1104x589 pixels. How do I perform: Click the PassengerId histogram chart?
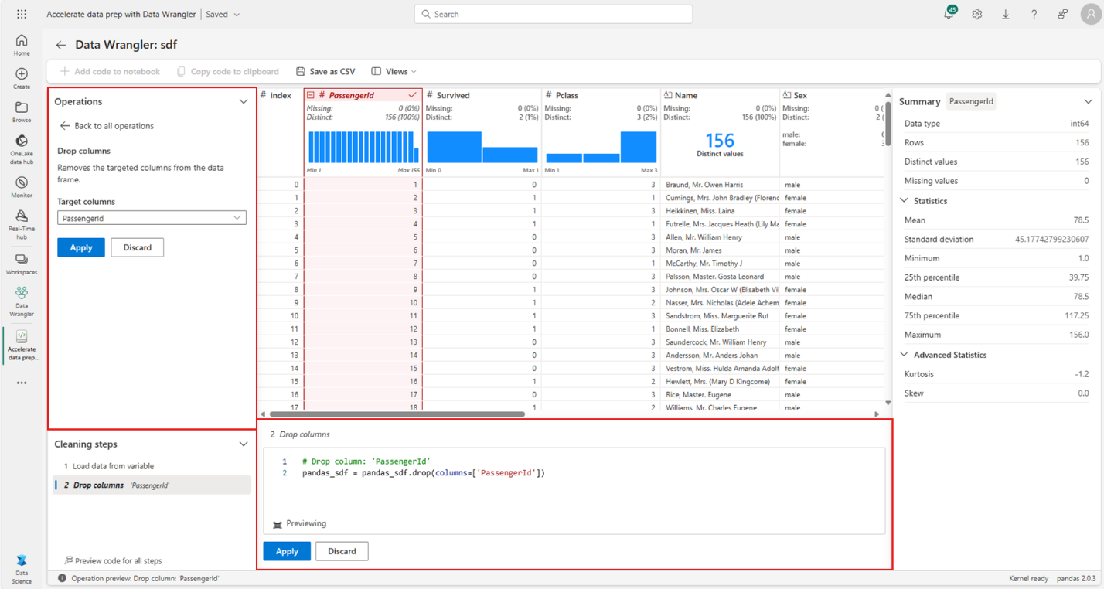(x=363, y=147)
